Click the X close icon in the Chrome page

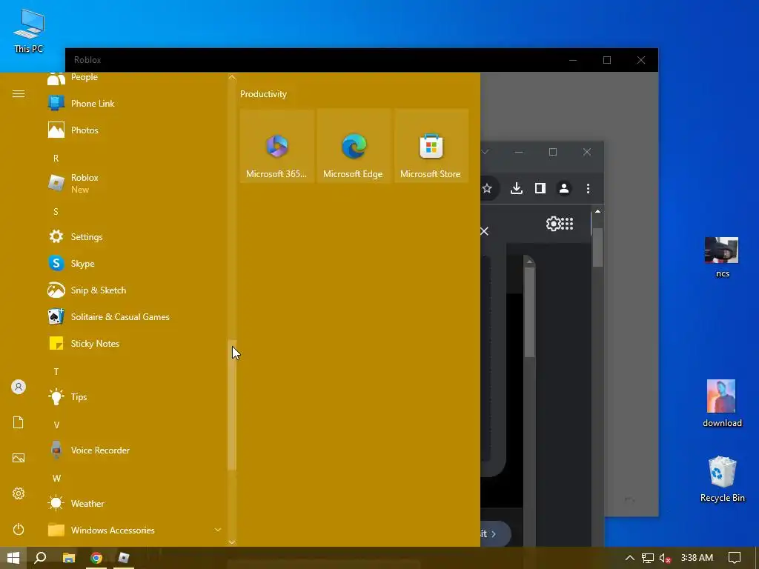484,231
